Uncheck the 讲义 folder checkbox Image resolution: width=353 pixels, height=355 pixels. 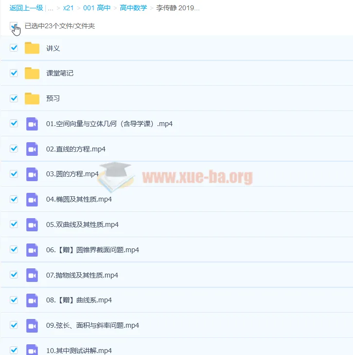[14, 48]
